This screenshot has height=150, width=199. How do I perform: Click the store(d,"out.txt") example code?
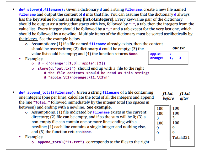(x=57, y=68)
